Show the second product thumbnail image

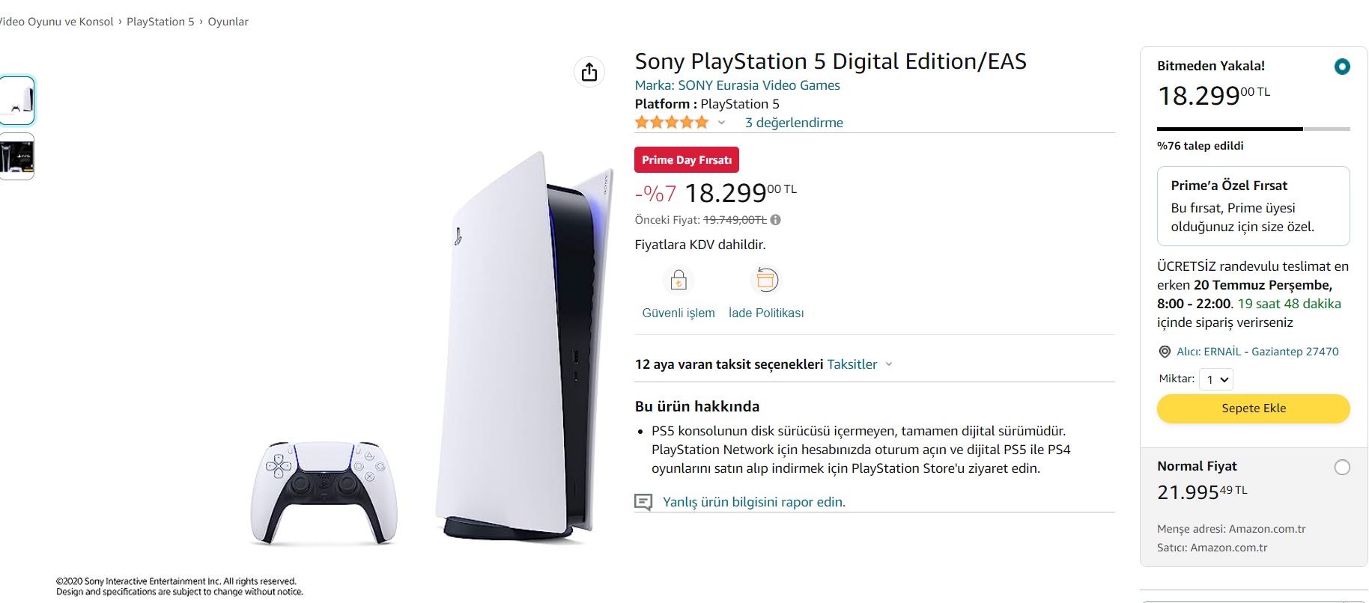pyautogui.click(x=17, y=156)
